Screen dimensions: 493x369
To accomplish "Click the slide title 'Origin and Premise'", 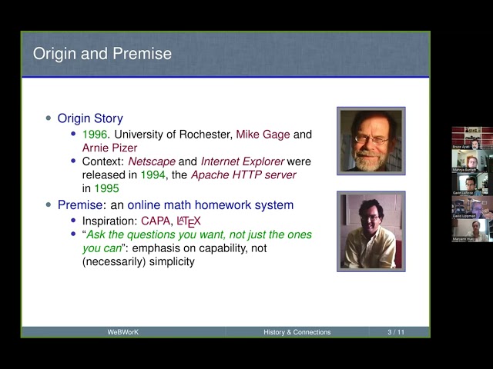I will click(x=102, y=53).
